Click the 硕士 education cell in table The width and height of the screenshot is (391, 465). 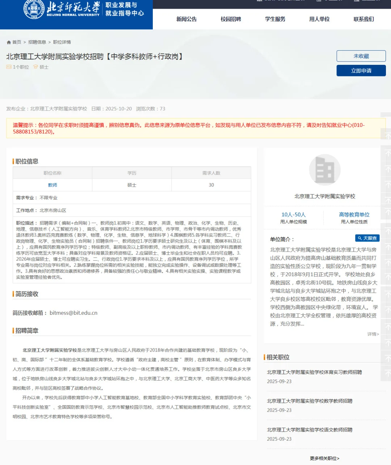coord(132,185)
